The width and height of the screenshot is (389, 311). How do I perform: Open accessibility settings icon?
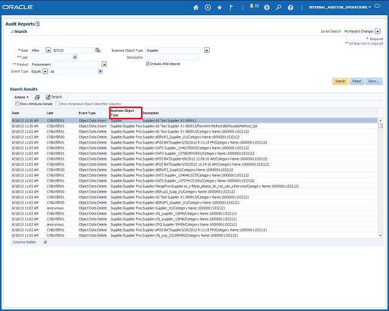point(267,7)
